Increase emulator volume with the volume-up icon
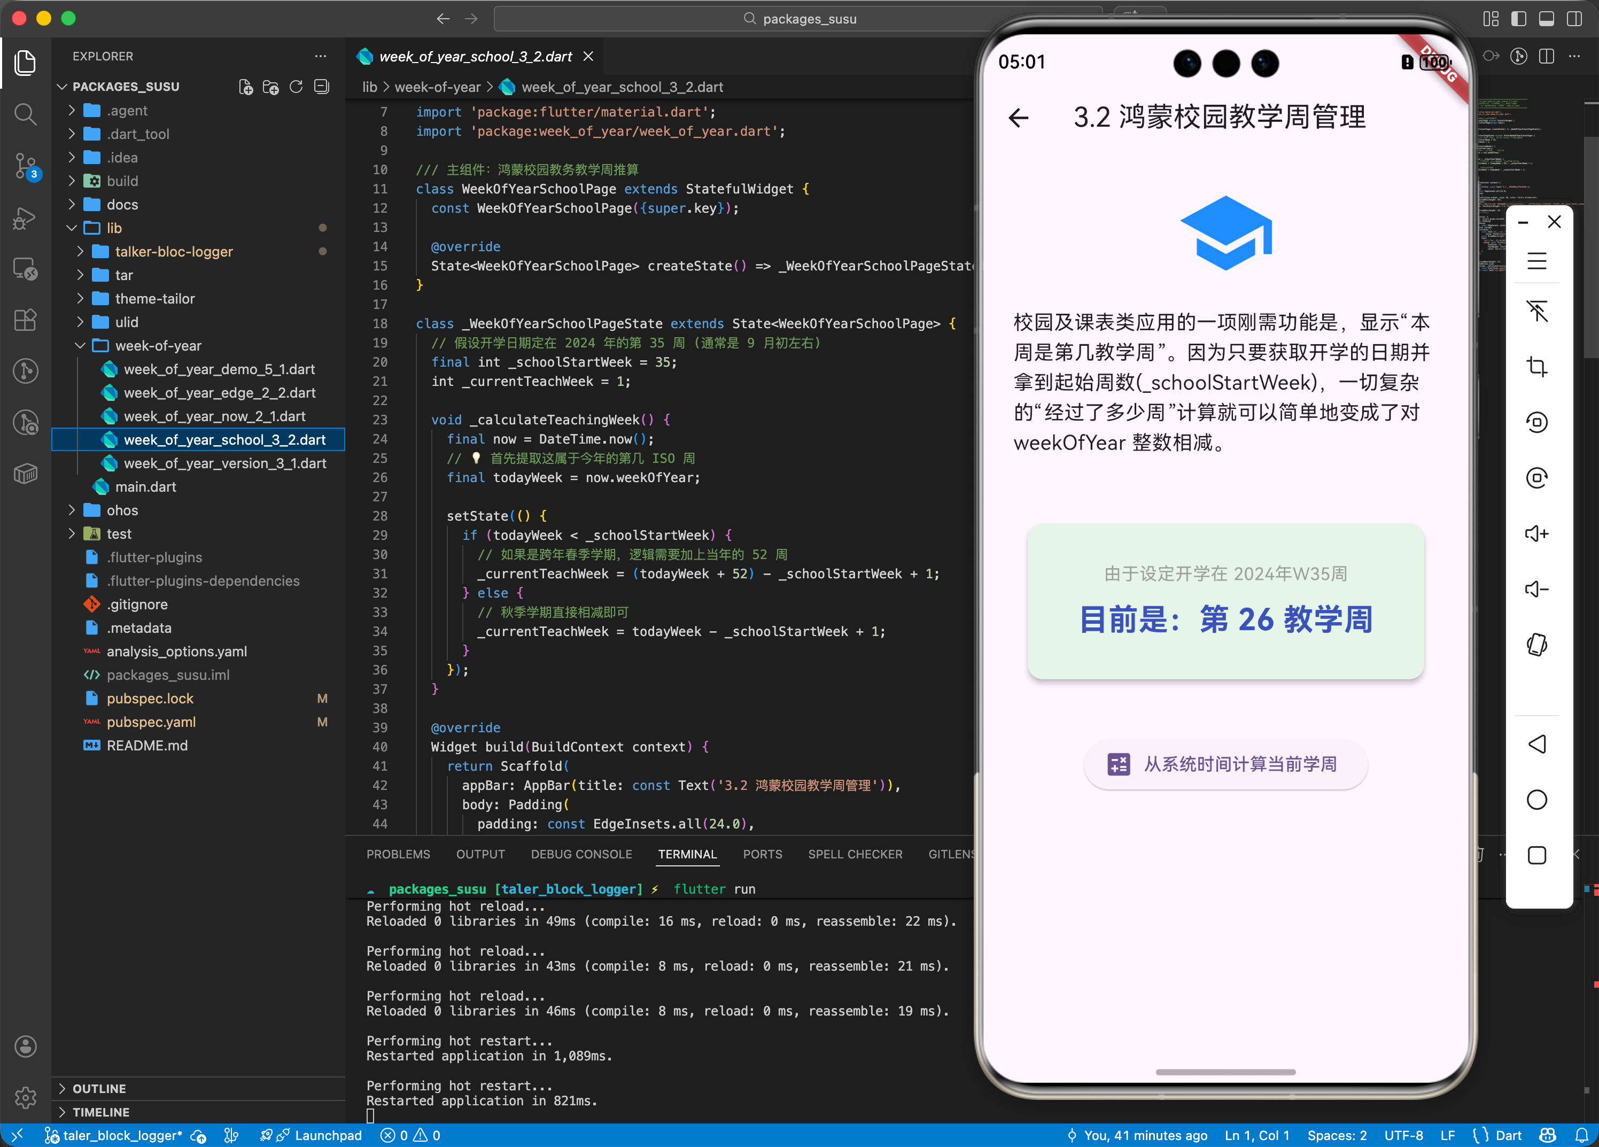1599x1147 pixels. click(x=1538, y=533)
